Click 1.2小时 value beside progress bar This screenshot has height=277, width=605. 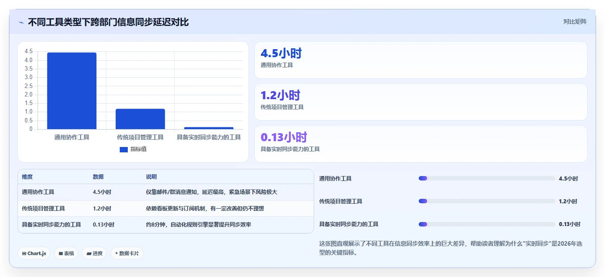pos(568,201)
